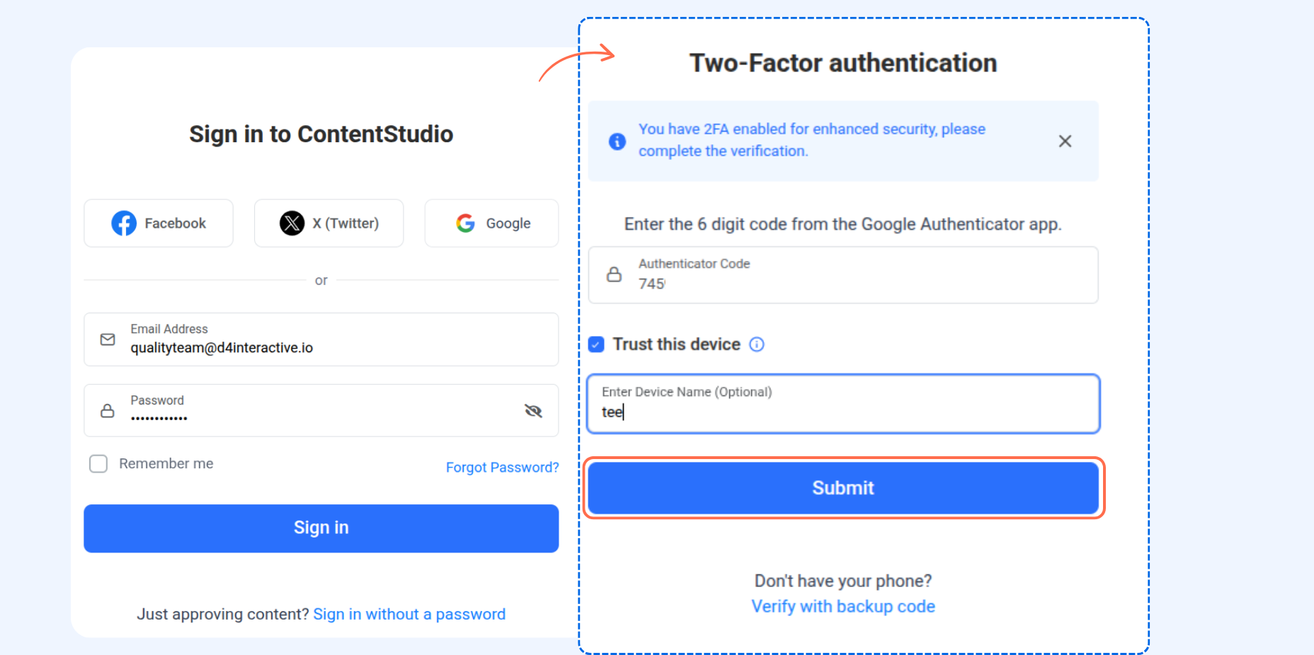
Task: Open the Forgot Password link
Action: pyautogui.click(x=502, y=468)
